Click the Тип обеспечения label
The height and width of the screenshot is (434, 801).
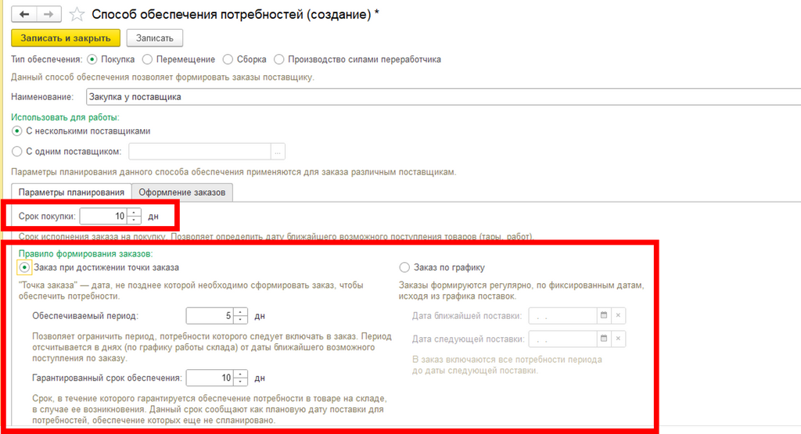[46, 59]
